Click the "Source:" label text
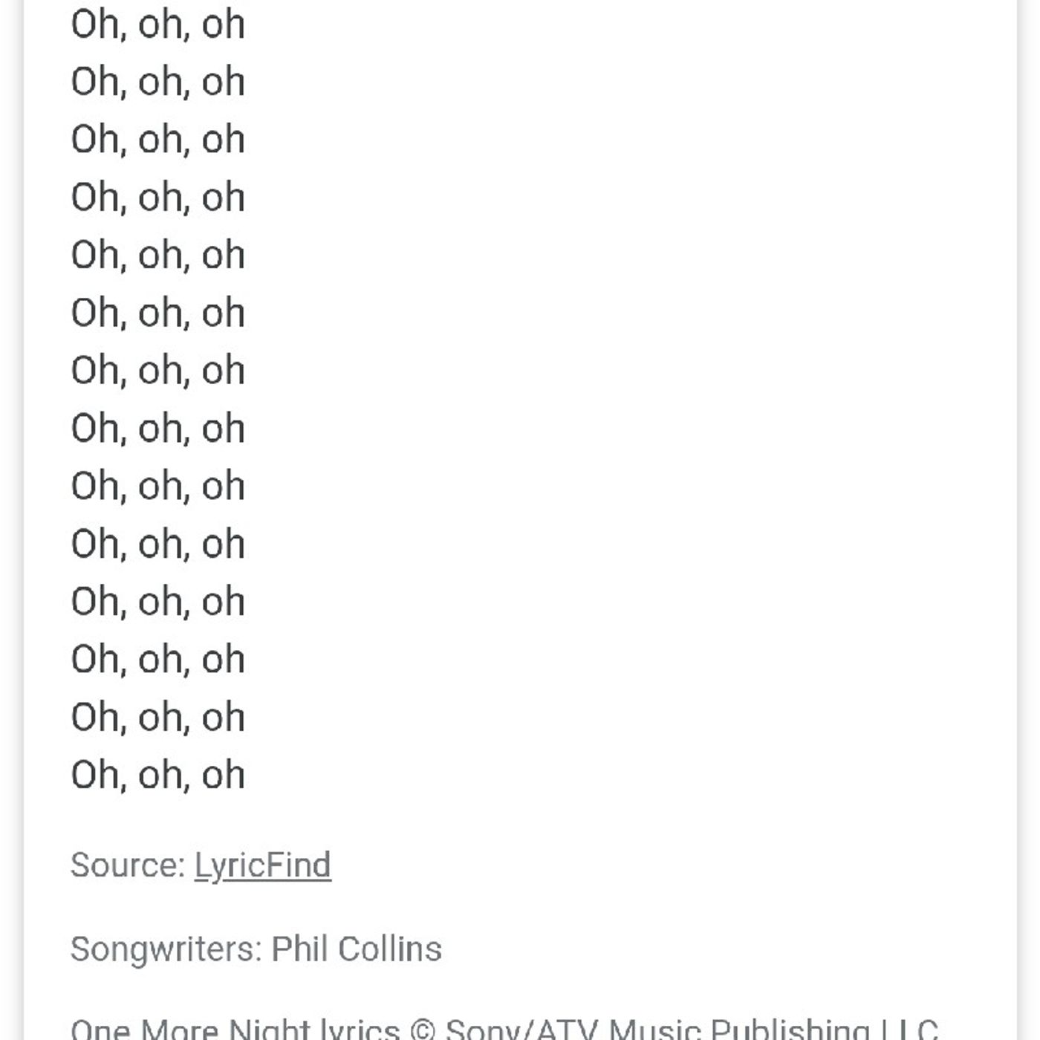This screenshot has width=1040, height=1040. click(x=127, y=865)
